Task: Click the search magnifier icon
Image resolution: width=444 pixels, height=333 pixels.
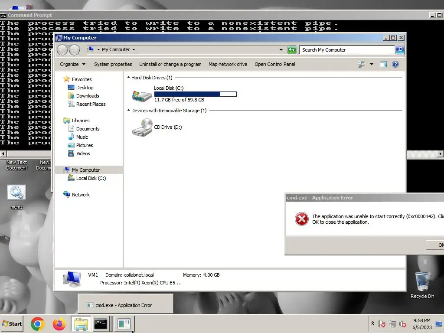Action: click(x=399, y=50)
